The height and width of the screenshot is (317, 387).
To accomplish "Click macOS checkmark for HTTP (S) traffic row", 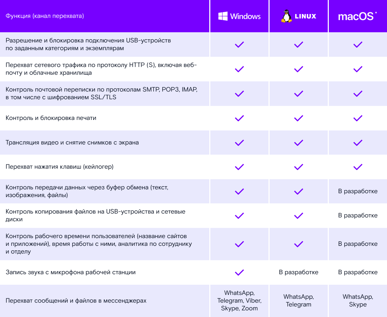I will point(358,69).
